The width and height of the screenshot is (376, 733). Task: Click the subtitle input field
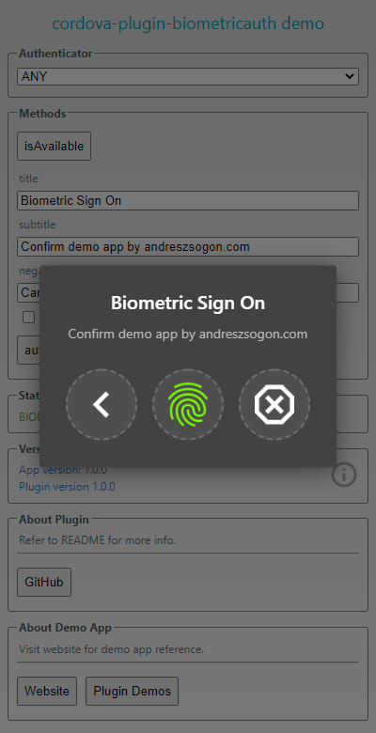pos(188,246)
